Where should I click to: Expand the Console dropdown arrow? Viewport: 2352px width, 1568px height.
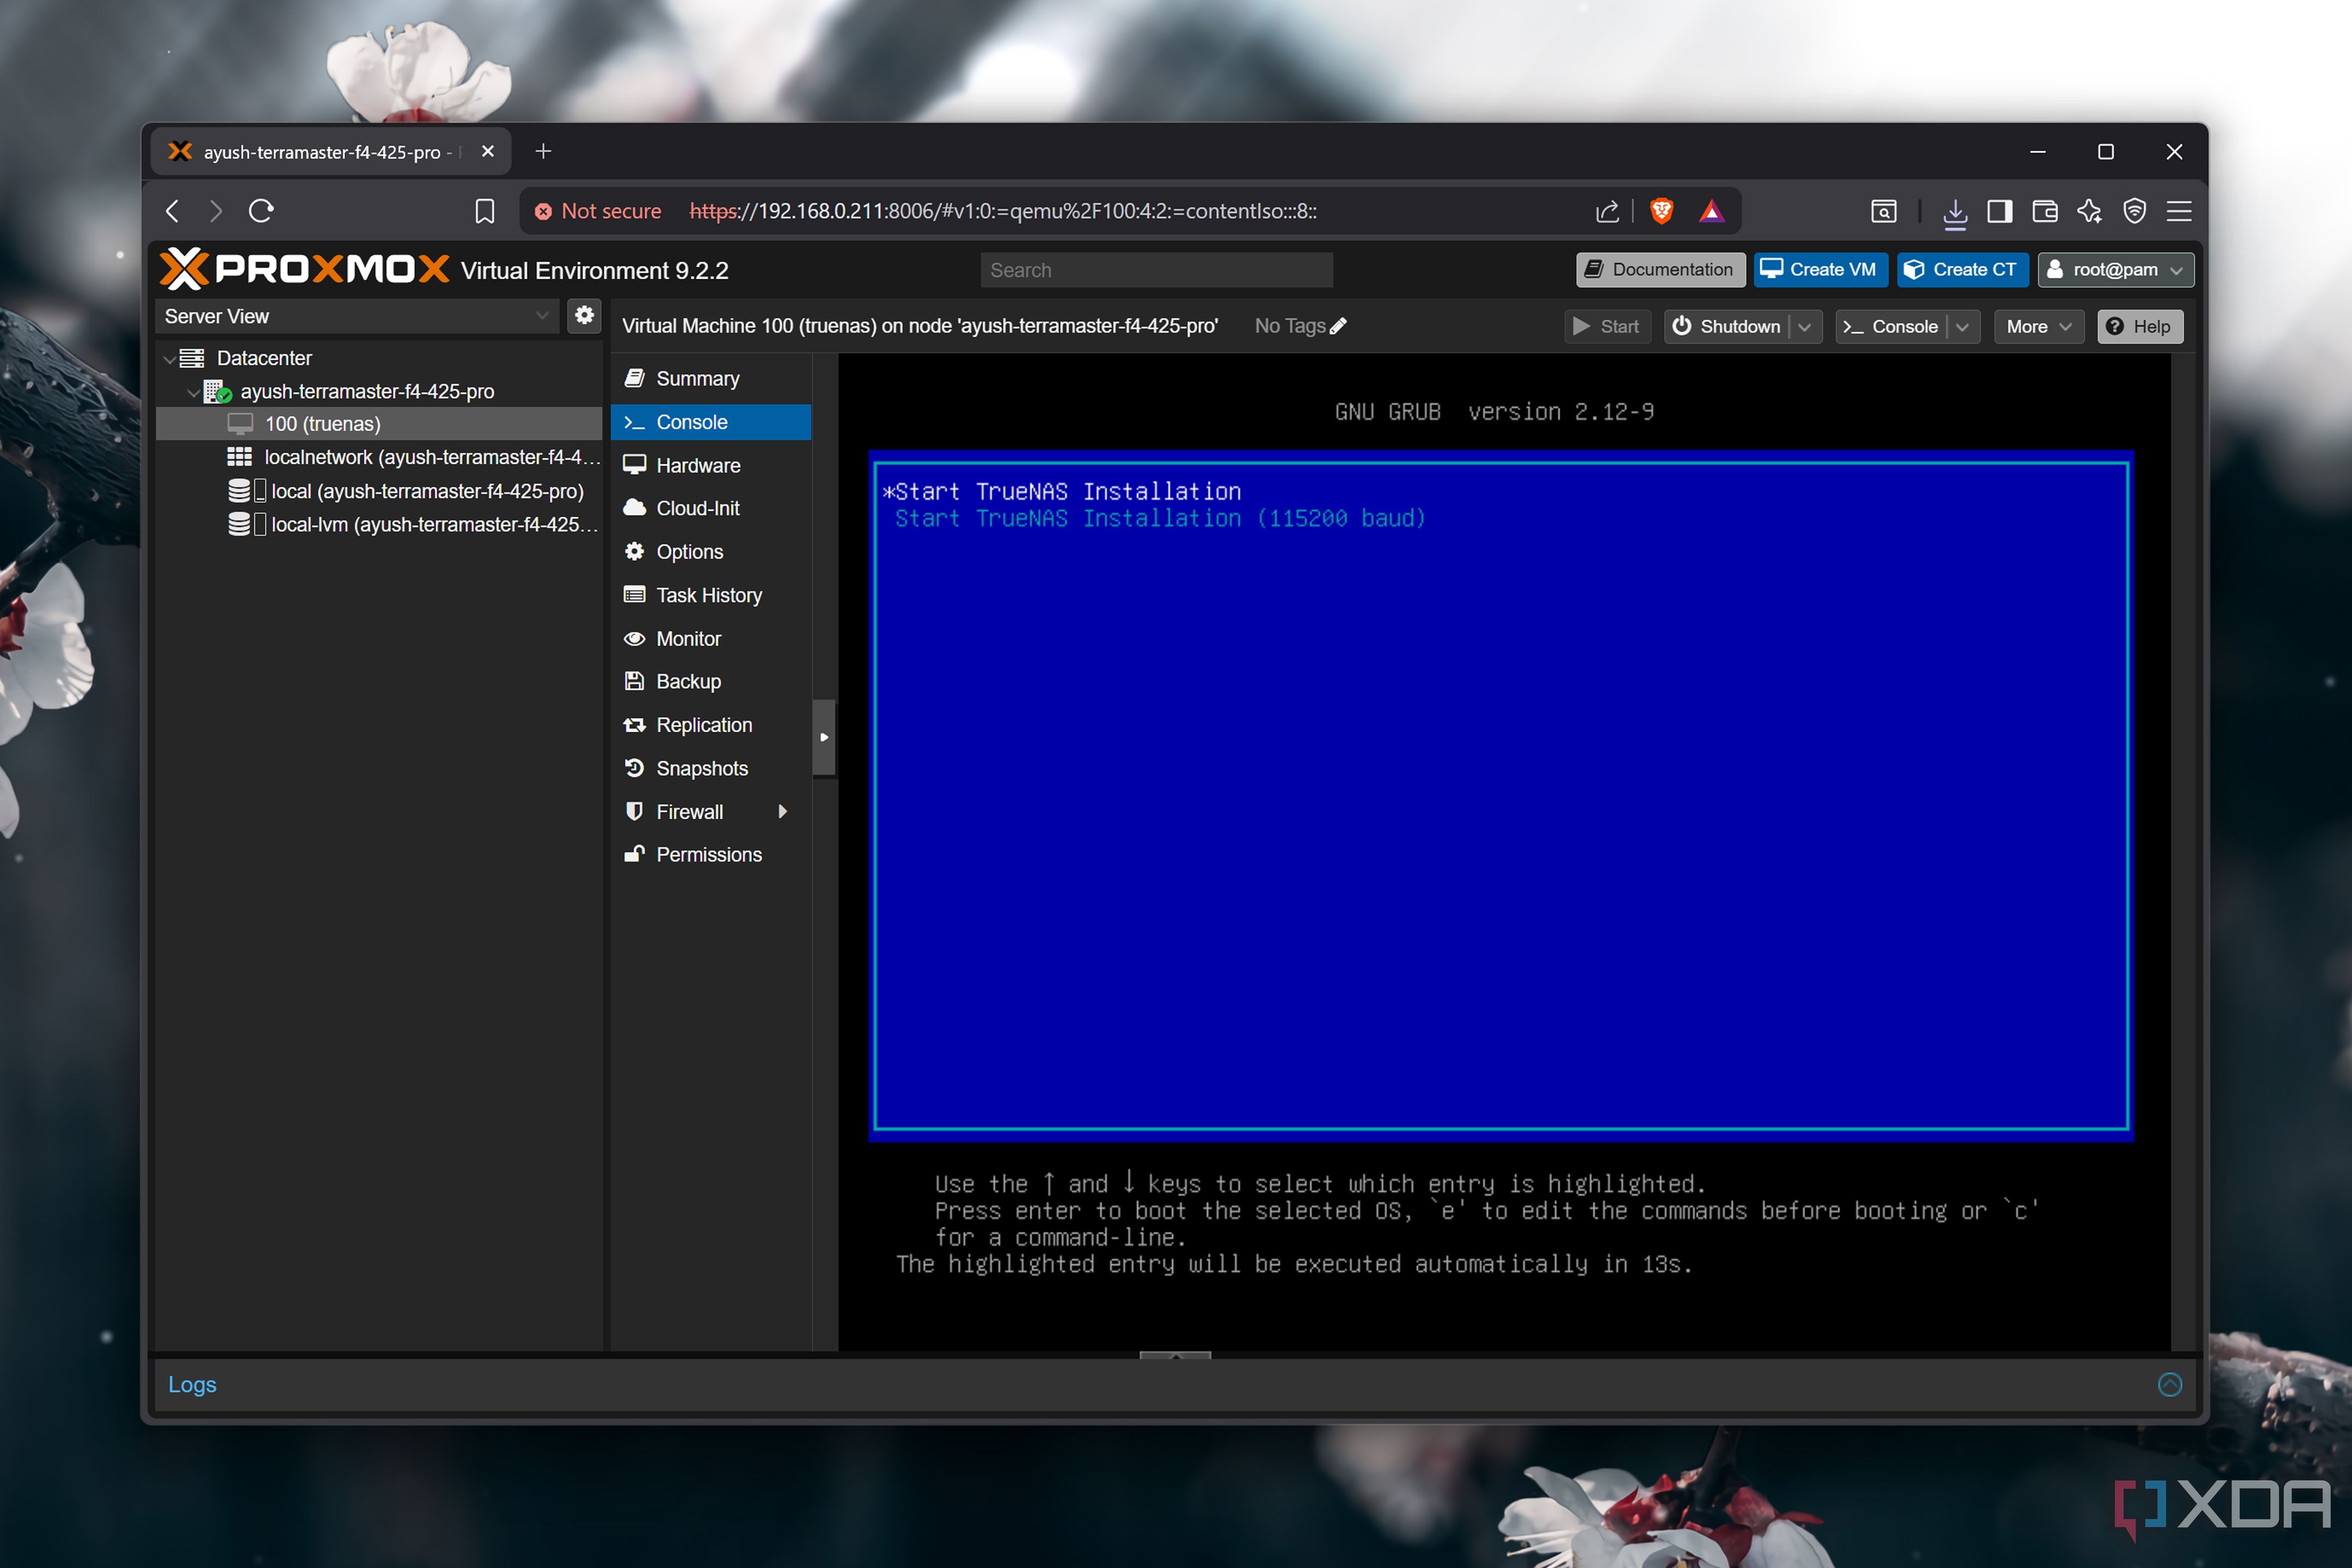1963,326
